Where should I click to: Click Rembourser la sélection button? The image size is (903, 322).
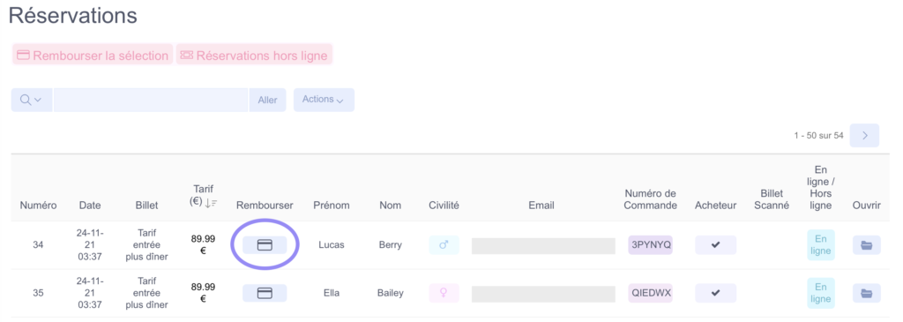(x=92, y=56)
